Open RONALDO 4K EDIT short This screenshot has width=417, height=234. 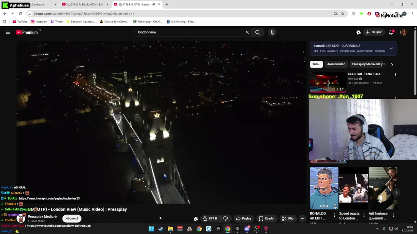(324, 188)
